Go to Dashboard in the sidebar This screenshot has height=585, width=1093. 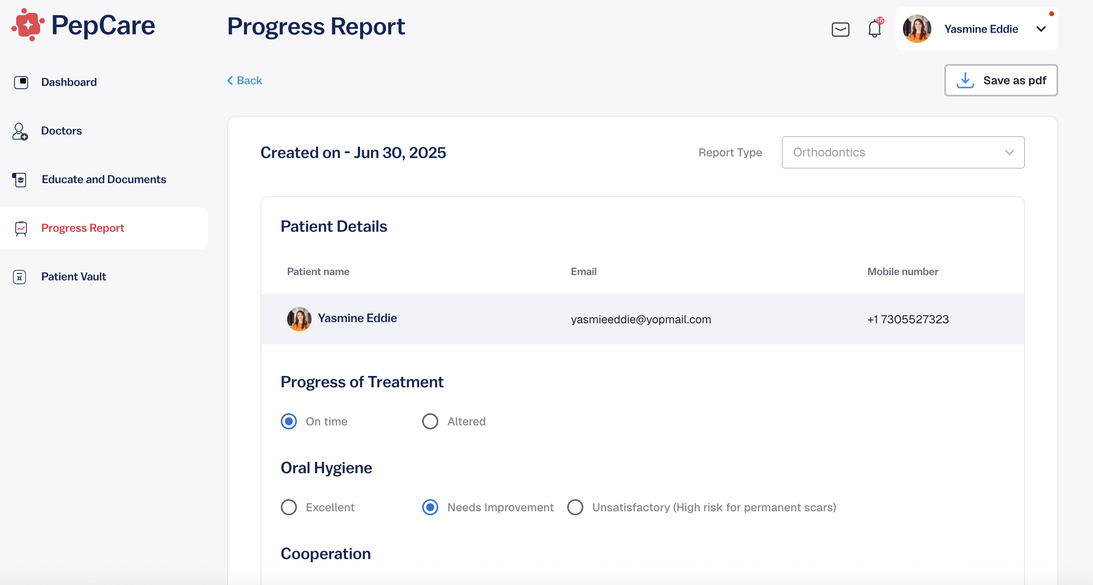pyautogui.click(x=69, y=82)
